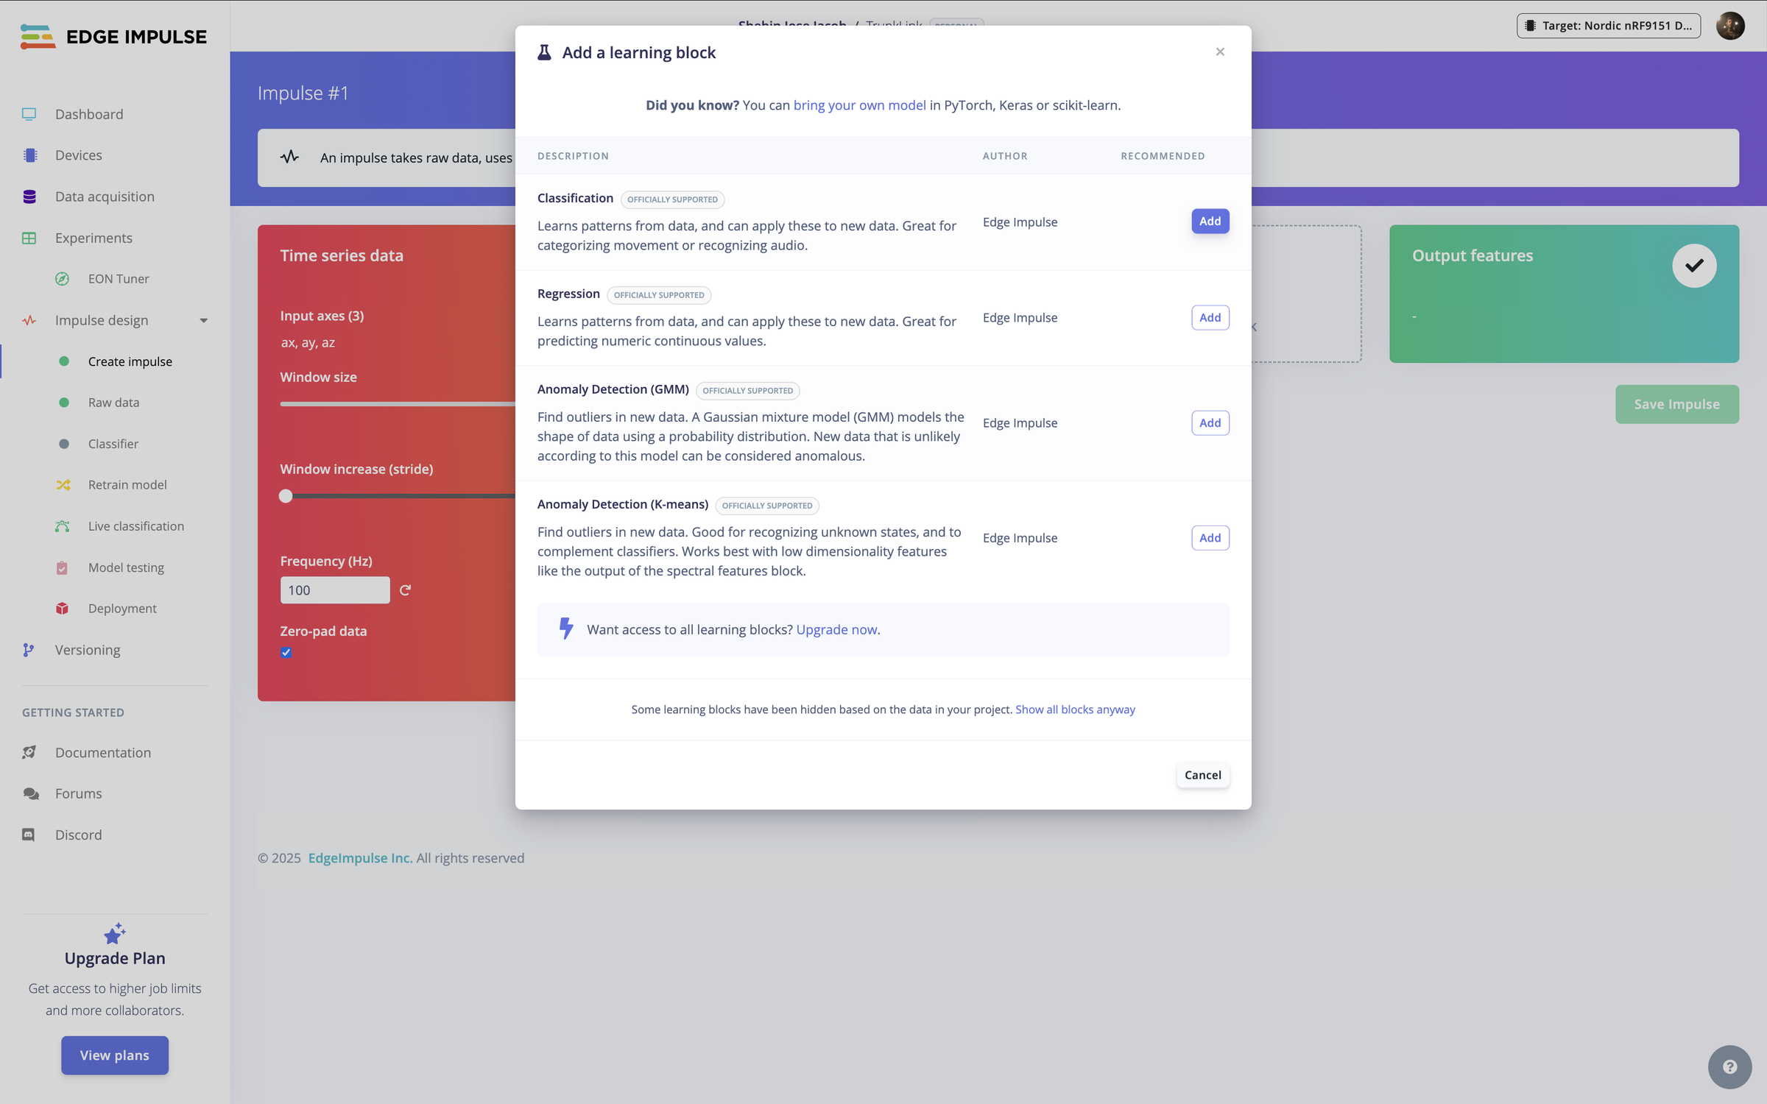Click the Discord icon in sidebar
This screenshot has height=1104, width=1767.
[x=29, y=835]
